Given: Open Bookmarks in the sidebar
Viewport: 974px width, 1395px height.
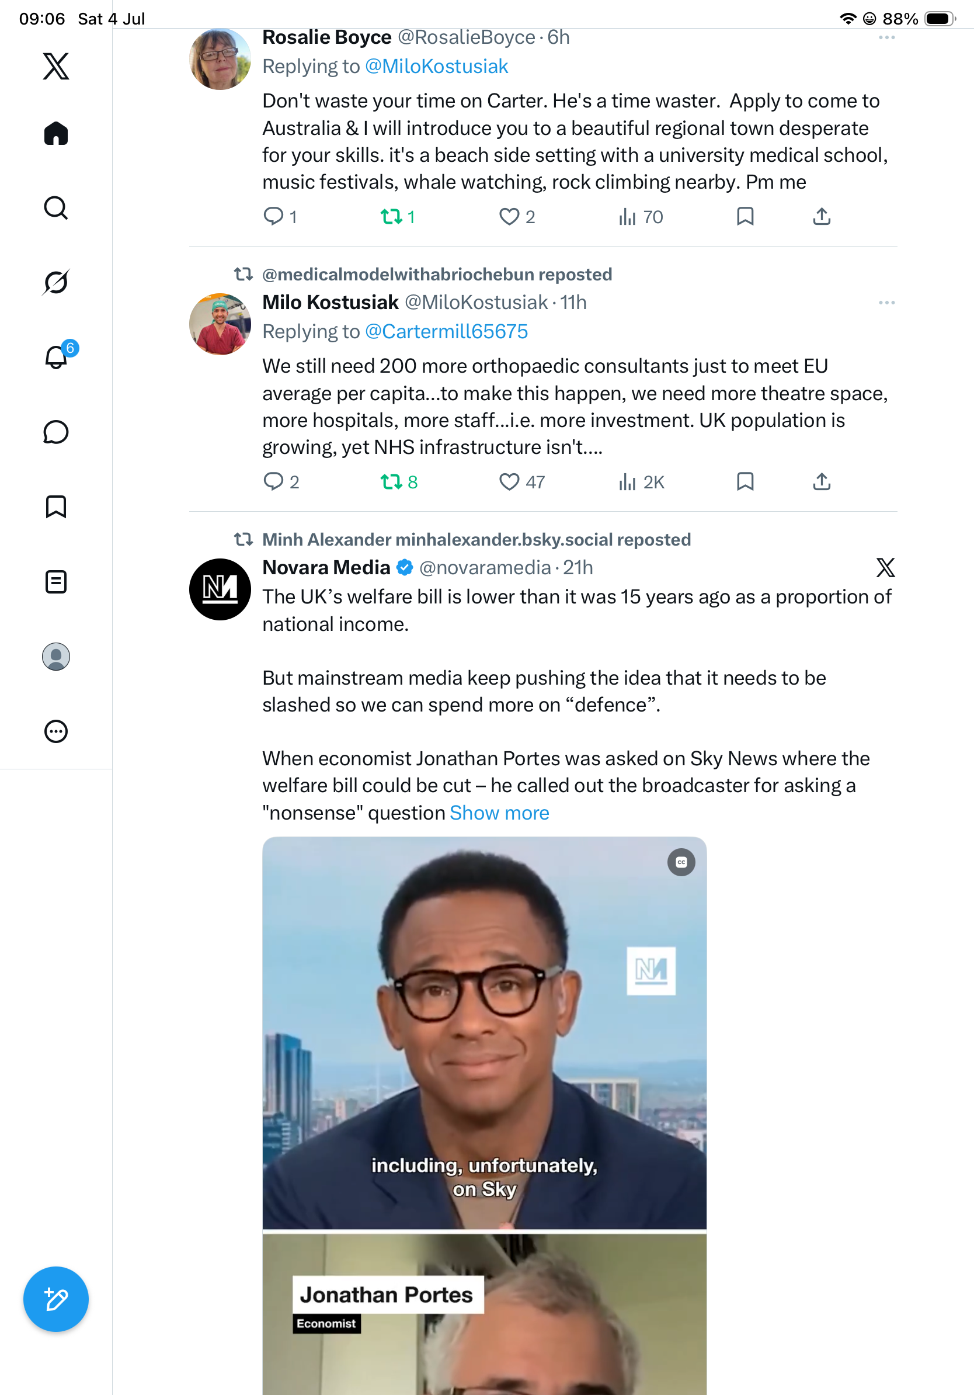Looking at the screenshot, I should coord(56,506).
